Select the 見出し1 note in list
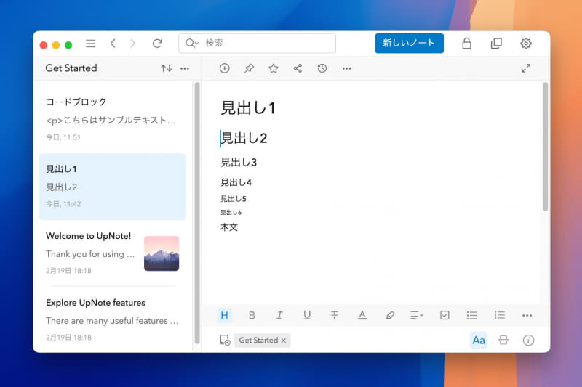582x387 pixels. [x=113, y=187]
